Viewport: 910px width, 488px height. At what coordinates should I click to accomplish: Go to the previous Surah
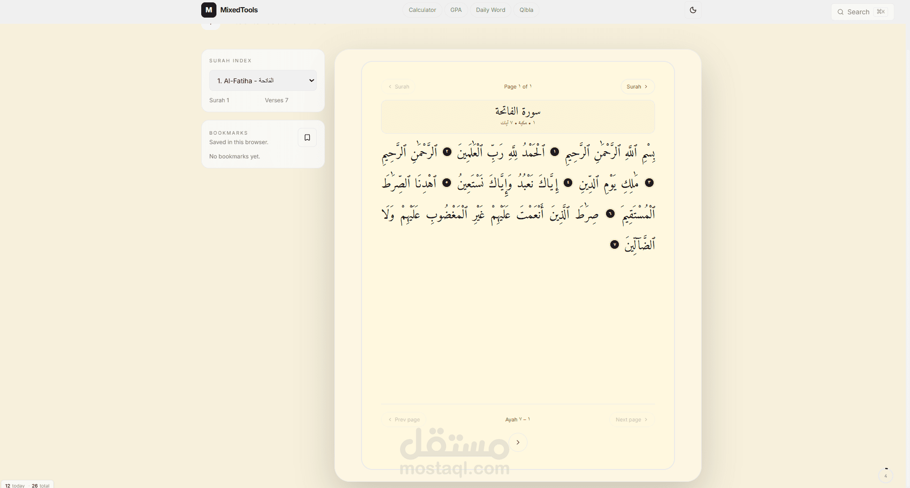point(399,87)
